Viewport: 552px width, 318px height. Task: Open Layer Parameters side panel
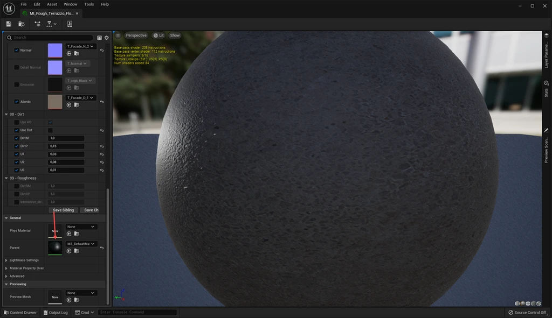[547, 51]
